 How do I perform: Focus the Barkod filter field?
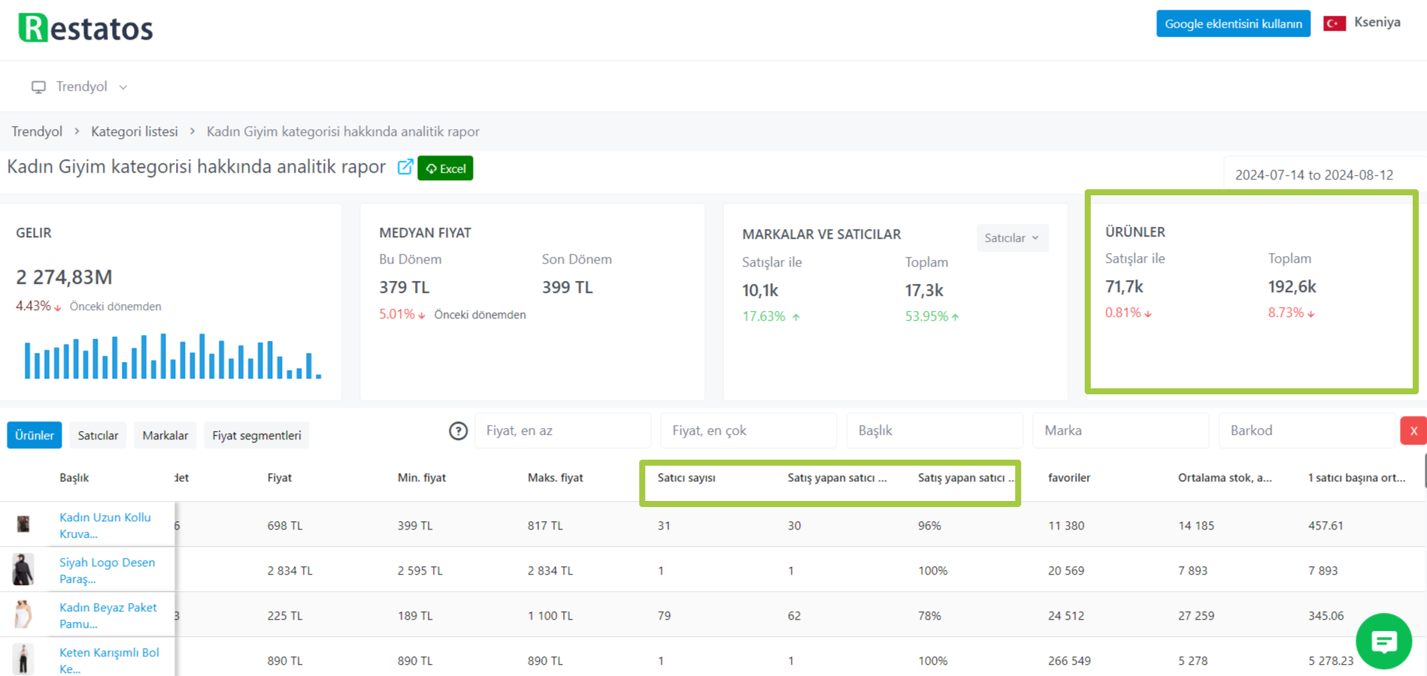(1307, 430)
